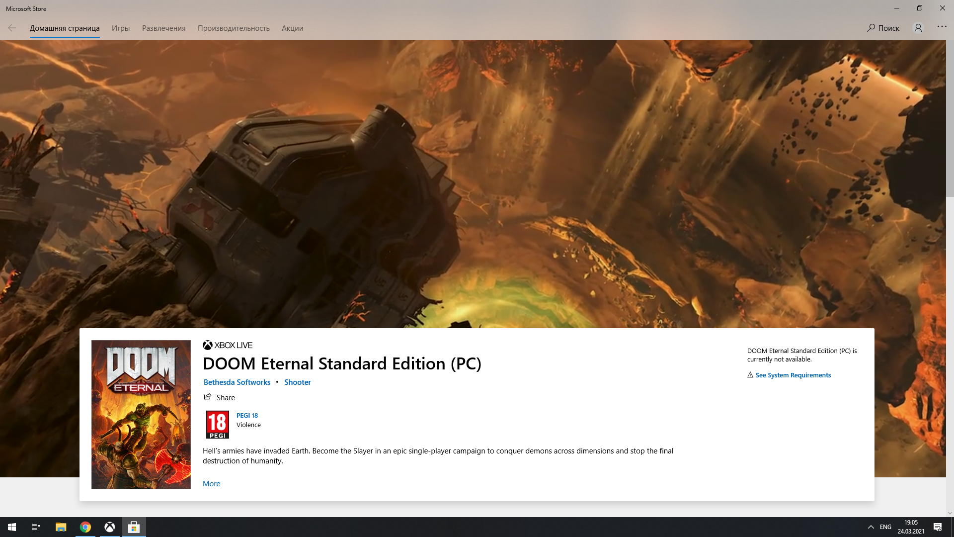954x537 pixels.
Task: Share the DOOM Eternal page
Action: click(x=219, y=397)
